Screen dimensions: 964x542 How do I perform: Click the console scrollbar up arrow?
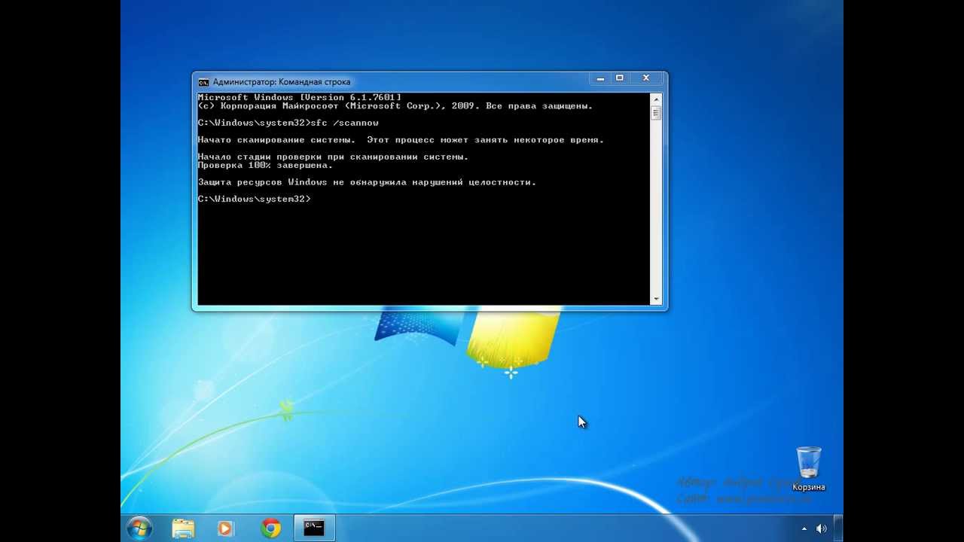pos(656,98)
